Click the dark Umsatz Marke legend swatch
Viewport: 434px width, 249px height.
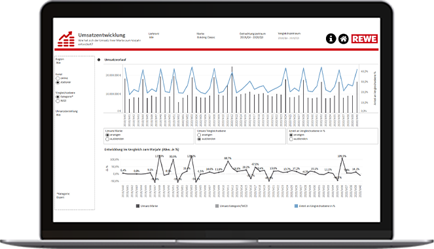(x=137, y=206)
